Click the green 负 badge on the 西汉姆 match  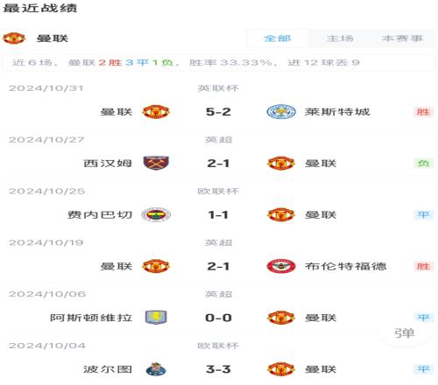click(x=423, y=164)
